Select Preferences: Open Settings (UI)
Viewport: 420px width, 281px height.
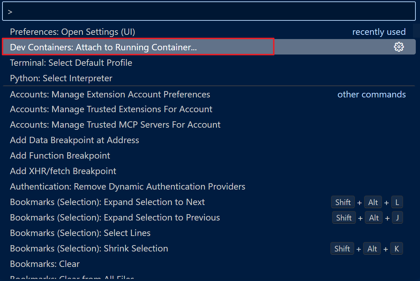pyautogui.click(x=72, y=32)
